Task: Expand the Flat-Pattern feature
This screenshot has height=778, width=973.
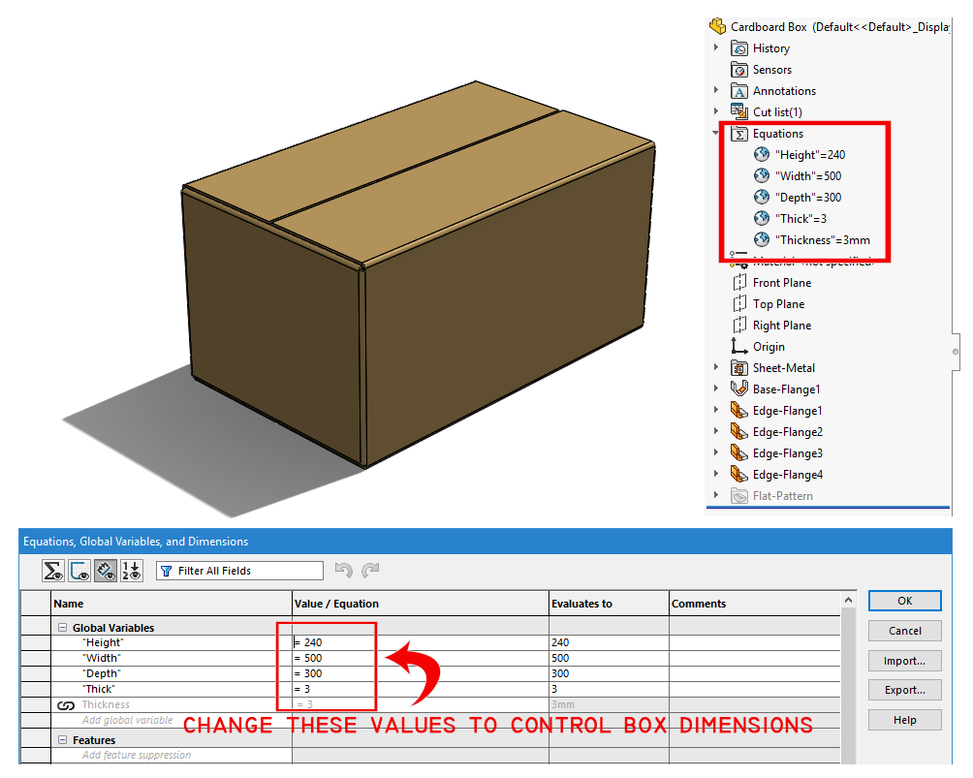Action: click(716, 494)
